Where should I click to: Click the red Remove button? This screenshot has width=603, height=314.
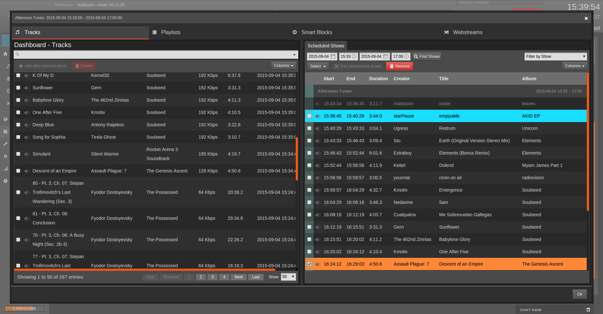(399, 66)
